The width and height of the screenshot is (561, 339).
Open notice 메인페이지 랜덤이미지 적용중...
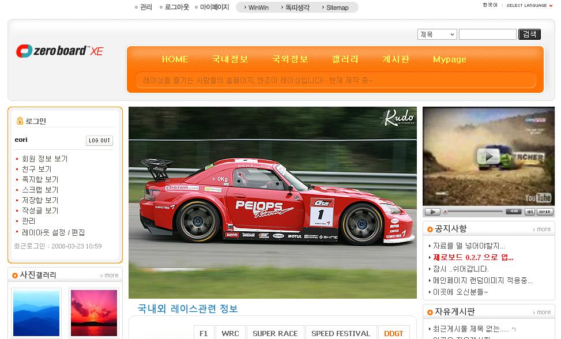point(483,280)
